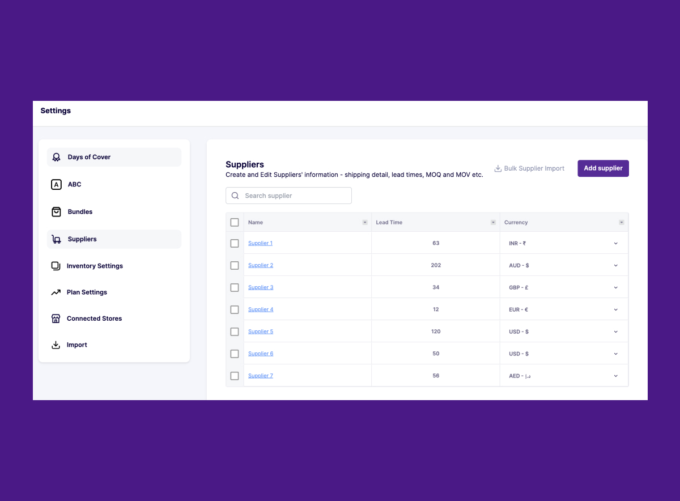The image size is (680, 501).
Task: Click lead time value 12
Action: pos(436,309)
